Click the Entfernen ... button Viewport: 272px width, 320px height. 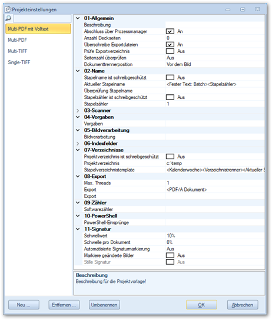coord(64,305)
